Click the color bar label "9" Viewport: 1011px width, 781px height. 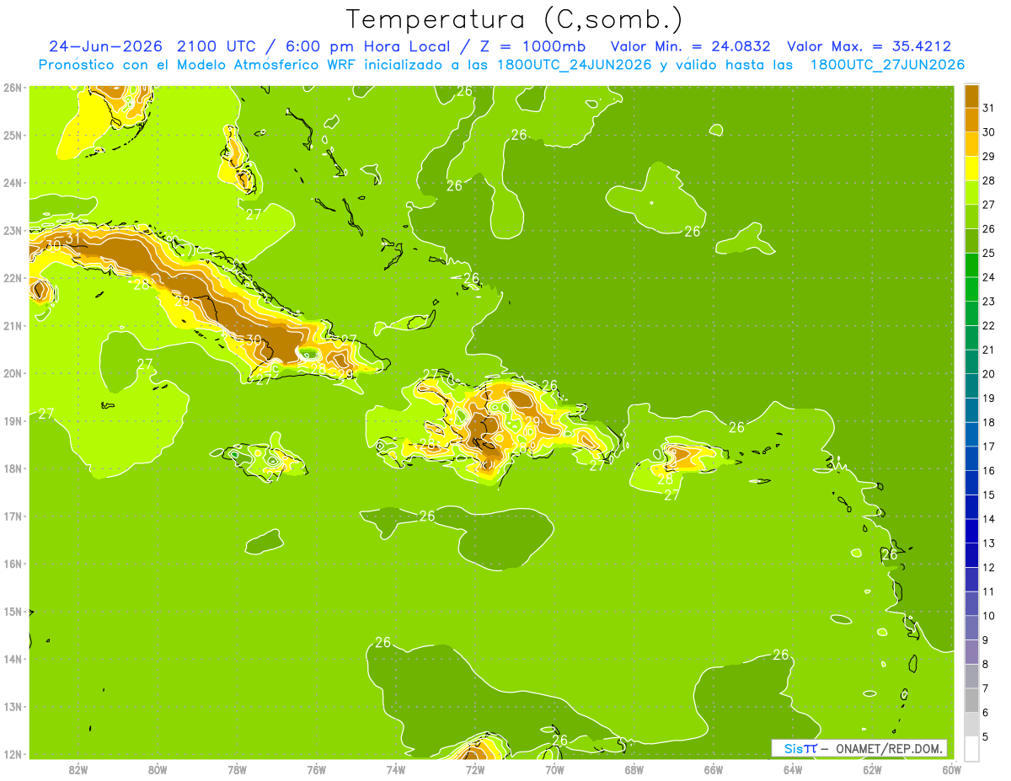986,640
